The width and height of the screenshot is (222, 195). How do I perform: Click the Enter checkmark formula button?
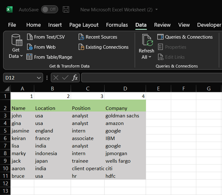(x=65, y=78)
